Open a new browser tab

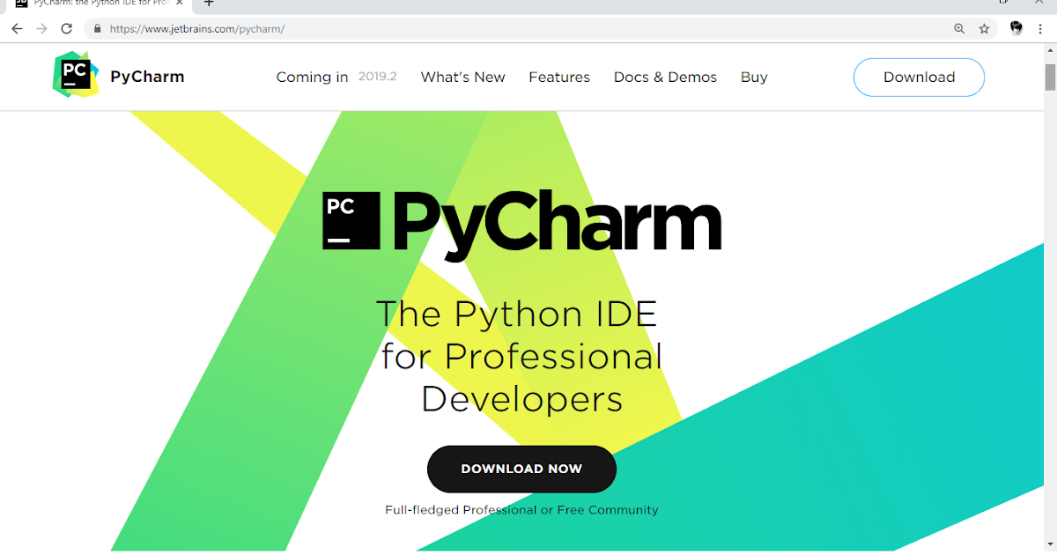(208, 4)
